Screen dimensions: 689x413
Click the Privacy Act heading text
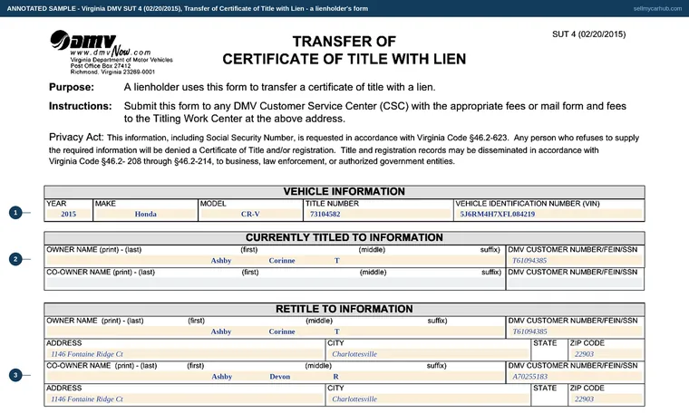[x=76, y=137]
